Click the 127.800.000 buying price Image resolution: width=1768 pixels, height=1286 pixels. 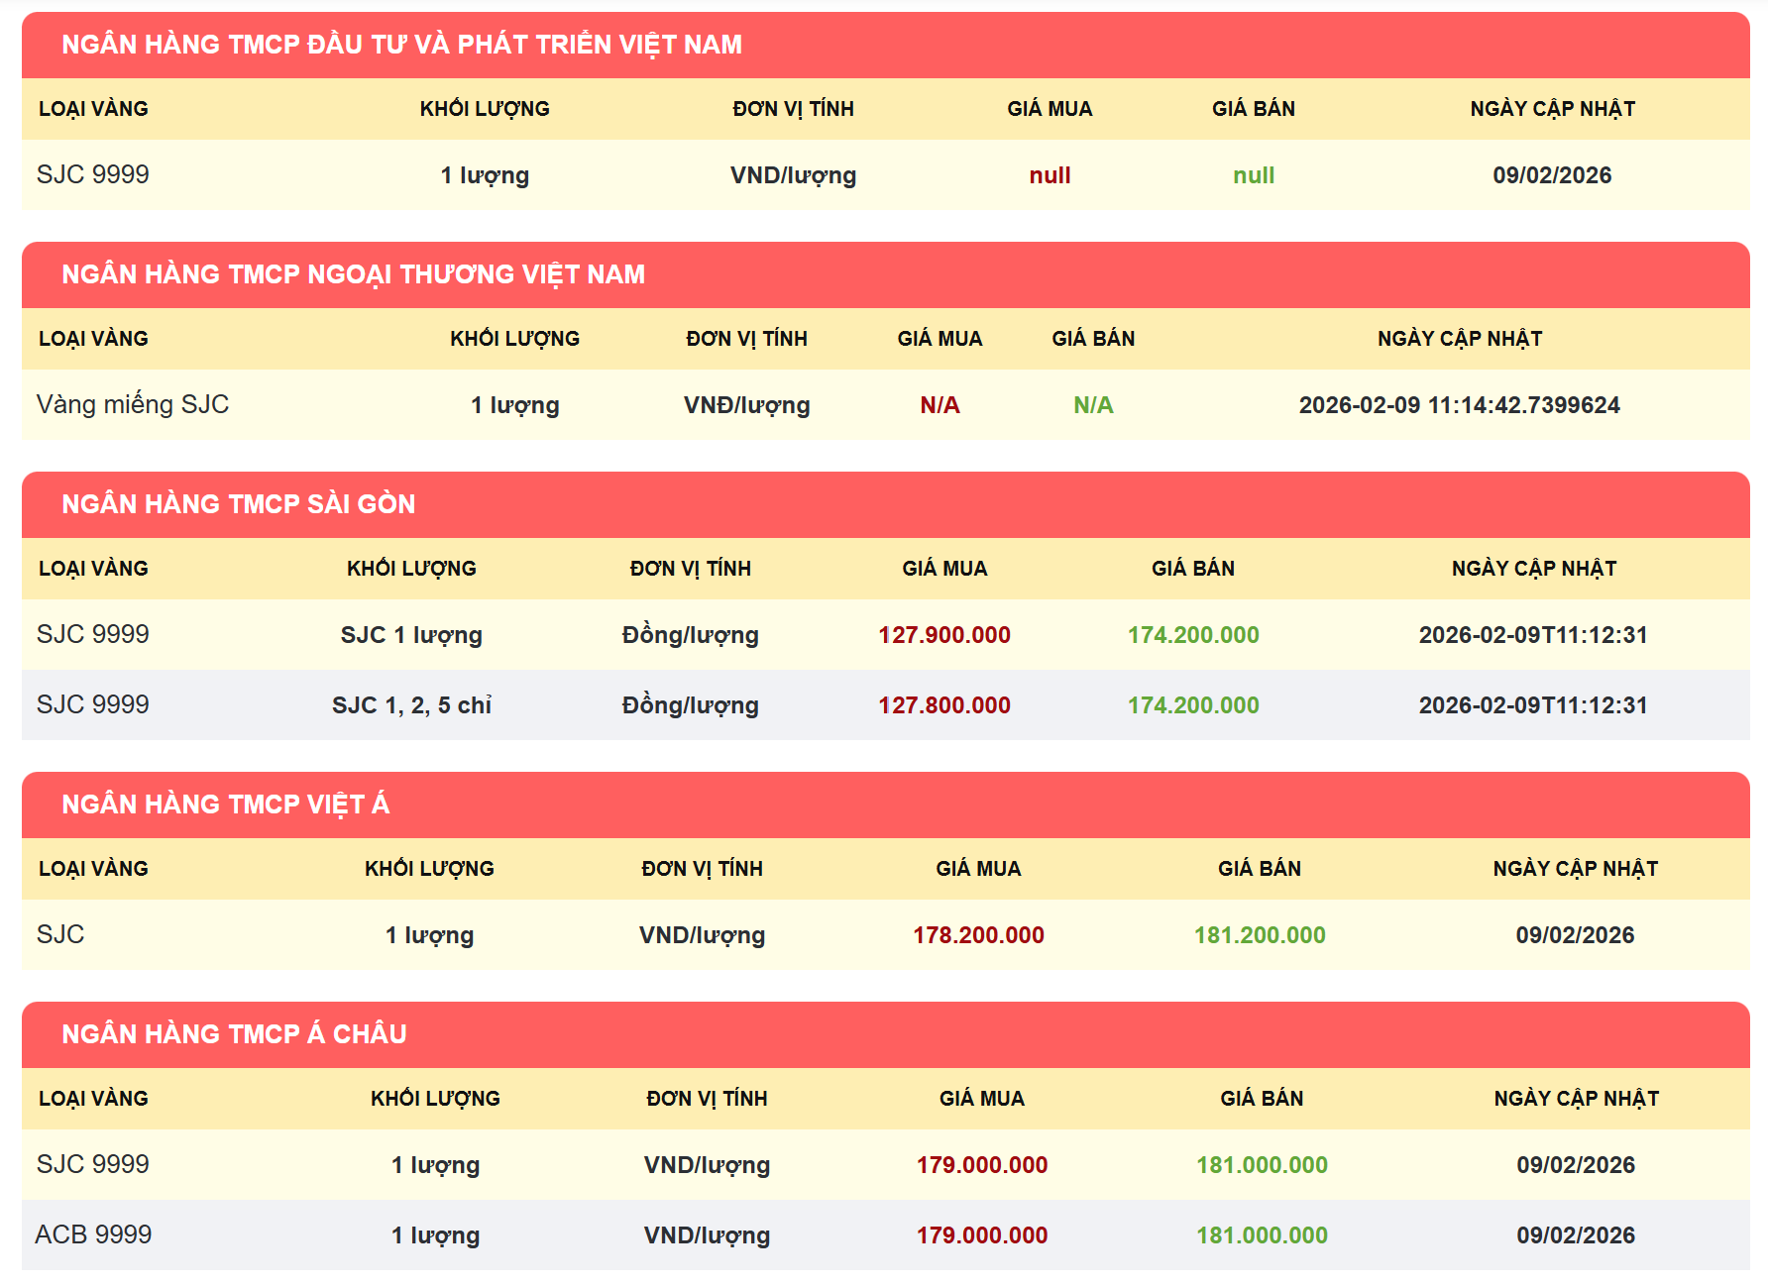[x=943, y=705]
